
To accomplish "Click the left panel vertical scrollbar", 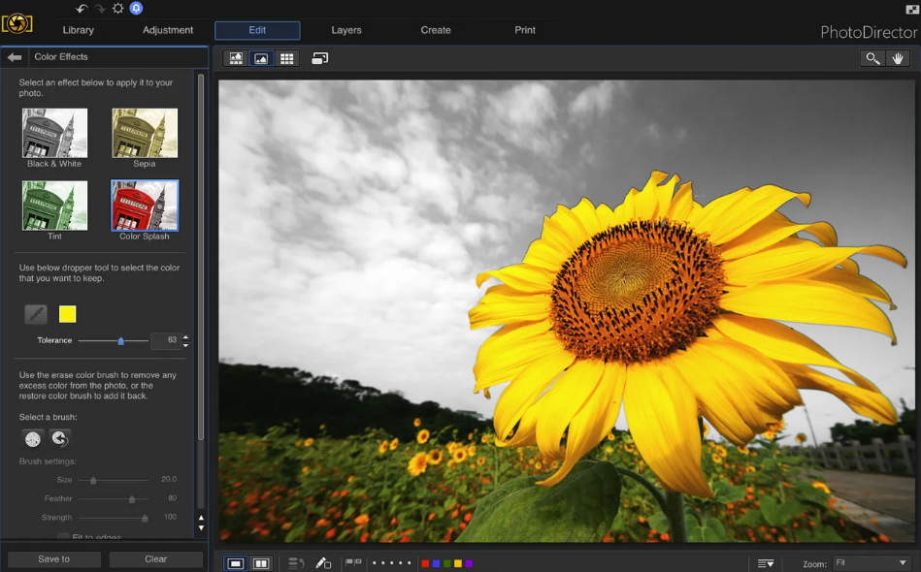I will click(201, 257).
